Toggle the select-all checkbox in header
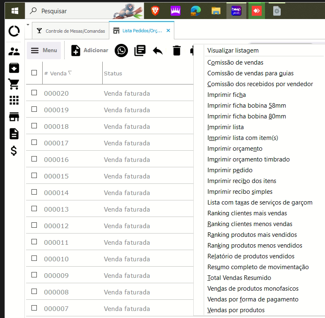The height and width of the screenshot is (318, 325). pyautogui.click(x=34, y=73)
